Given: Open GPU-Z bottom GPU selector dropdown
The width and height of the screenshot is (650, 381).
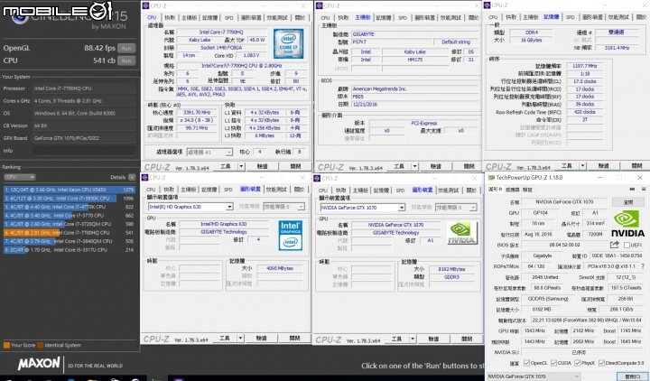Looking at the screenshot, I should [534, 376].
